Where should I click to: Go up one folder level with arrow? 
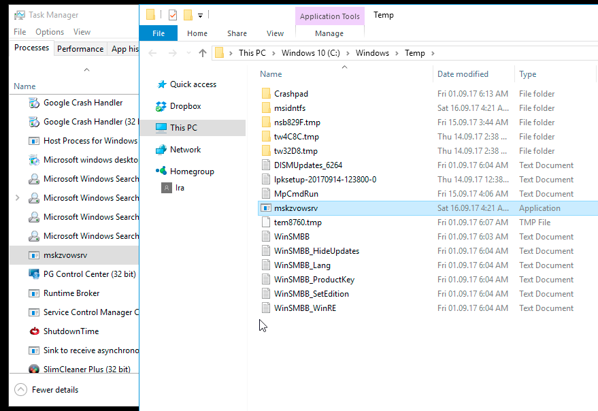pyautogui.click(x=203, y=53)
